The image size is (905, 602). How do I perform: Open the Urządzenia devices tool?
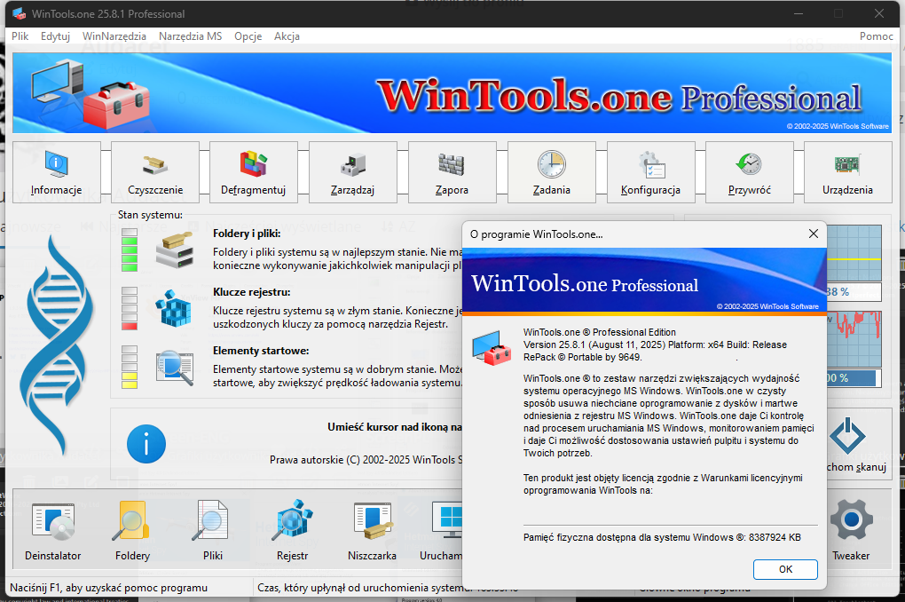pos(848,172)
